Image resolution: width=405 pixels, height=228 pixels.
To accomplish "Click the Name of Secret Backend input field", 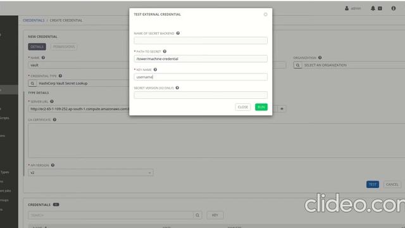I will click(201, 41).
